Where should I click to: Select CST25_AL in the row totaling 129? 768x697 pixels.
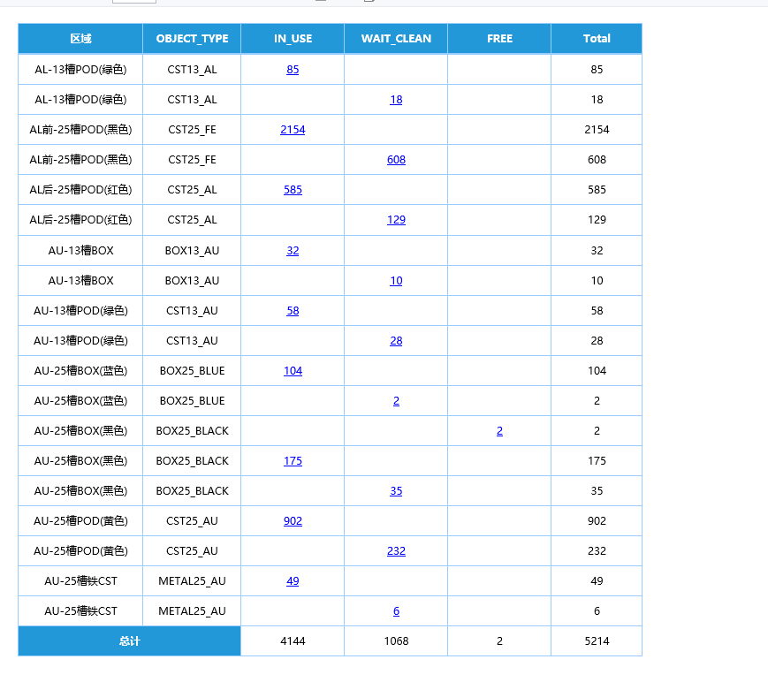coord(192,220)
